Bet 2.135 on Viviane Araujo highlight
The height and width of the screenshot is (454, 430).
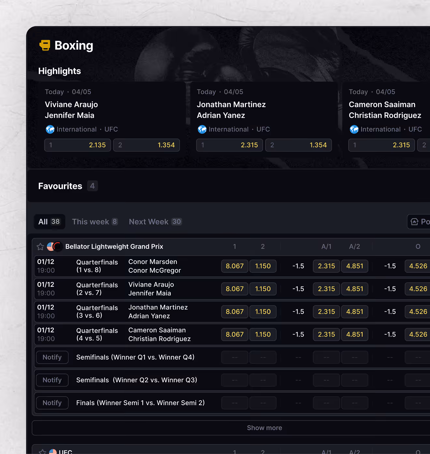[78, 145]
